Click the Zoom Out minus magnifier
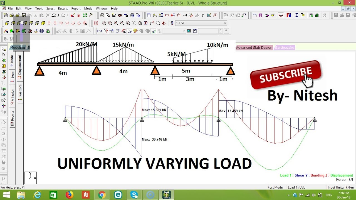The width and height of the screenshot is (356, 200). point(122,23)
